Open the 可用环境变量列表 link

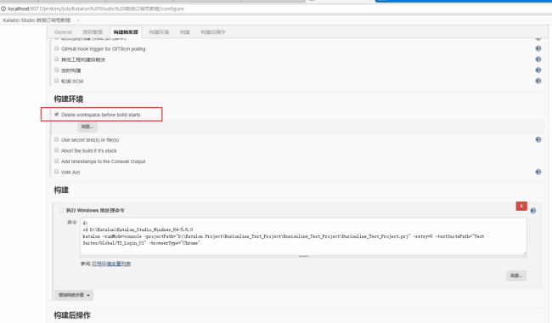click(111, 263)
